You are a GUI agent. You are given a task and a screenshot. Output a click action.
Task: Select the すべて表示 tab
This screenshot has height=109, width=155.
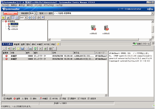(7, 44)
